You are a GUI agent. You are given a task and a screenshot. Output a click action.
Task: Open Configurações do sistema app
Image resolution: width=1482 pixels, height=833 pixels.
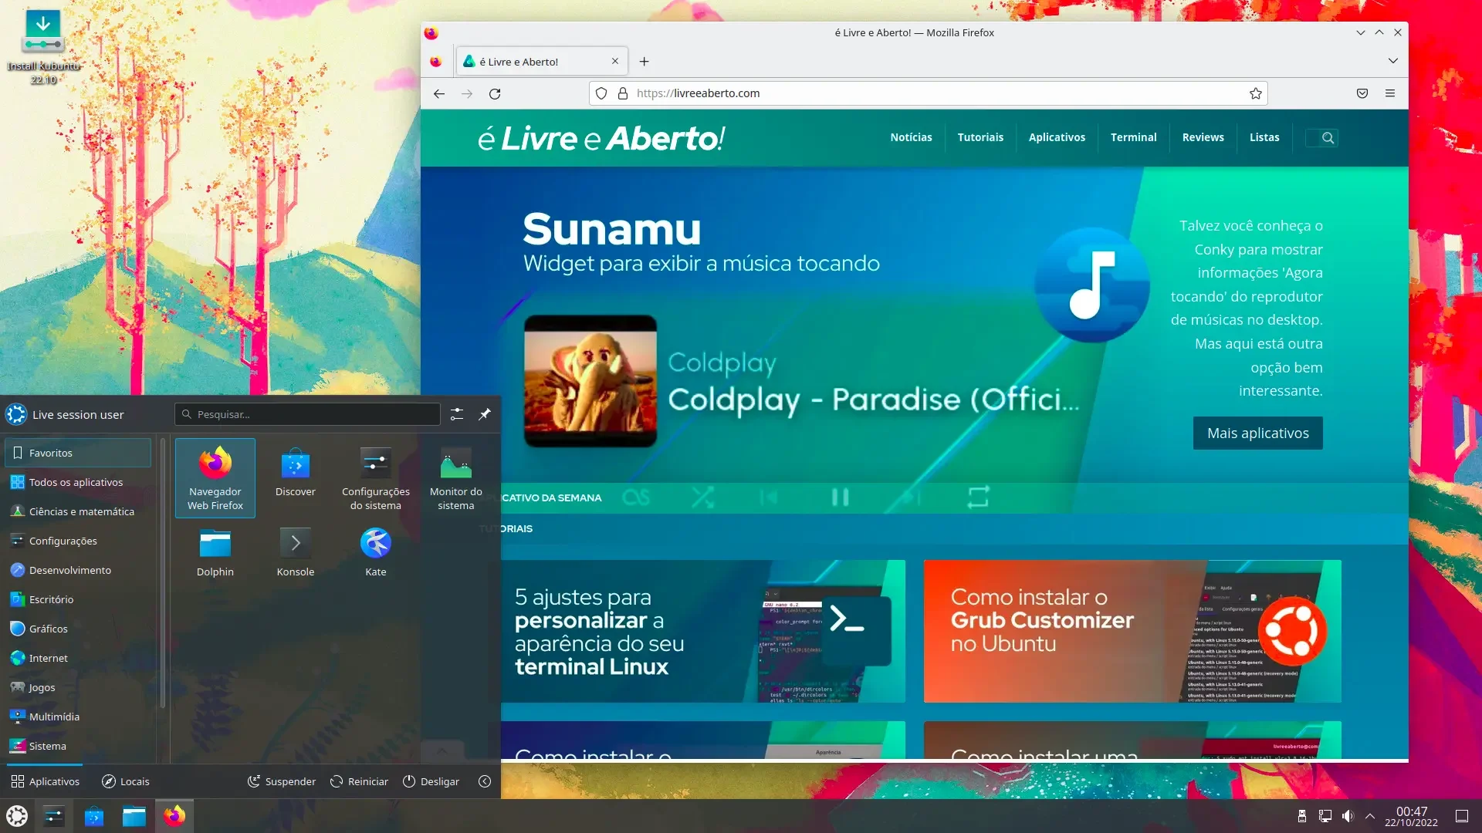(375, 478)
